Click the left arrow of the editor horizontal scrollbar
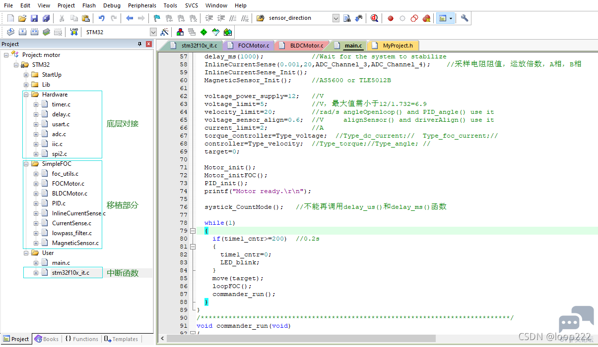Screen dimensions: 598x347 click(162, 339)
